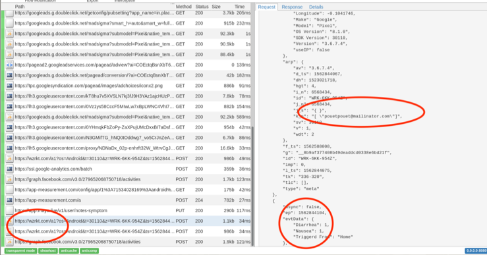Click the "type": "meta" line
Image resolution: width=487 pixels, height=255 pixels.
pos(301,189)
